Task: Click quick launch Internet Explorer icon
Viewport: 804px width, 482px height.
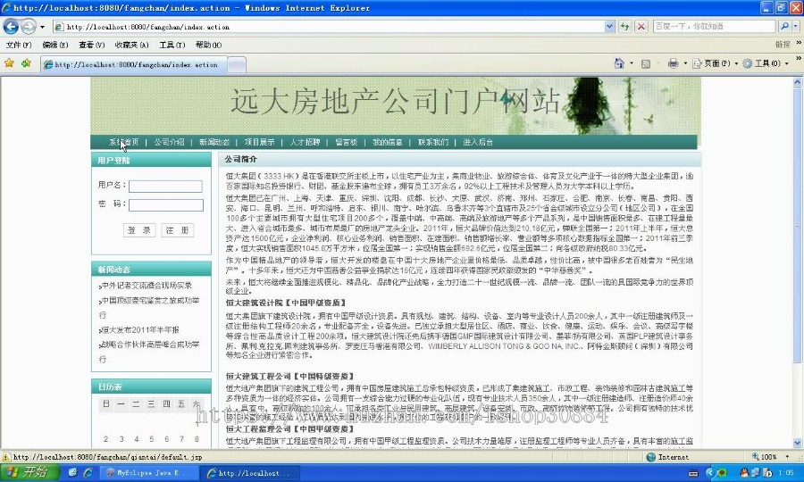Action: [x=88, y=473]
